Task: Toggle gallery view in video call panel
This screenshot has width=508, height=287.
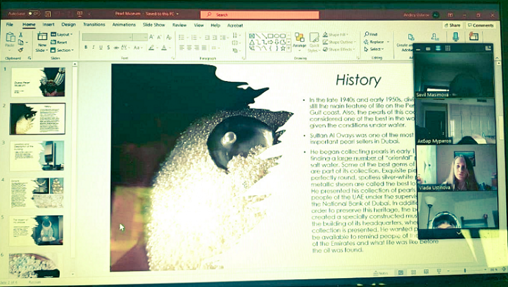Action: [x=448, y=48]
